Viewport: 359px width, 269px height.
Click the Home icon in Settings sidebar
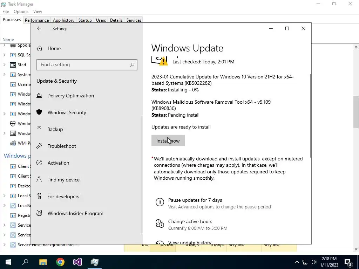pyautogui.click(x=40, y=48)
